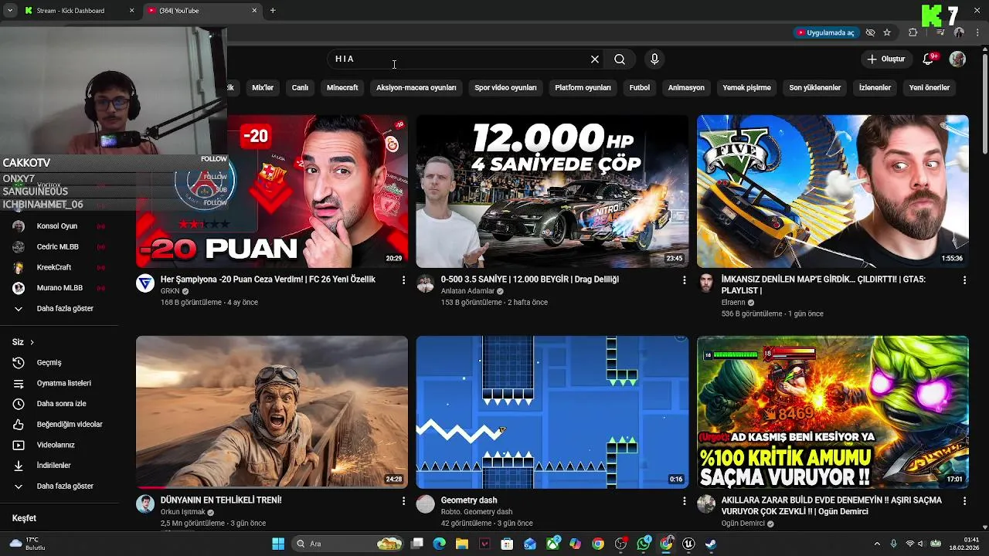Open the 12.000 HP drag video thumbnail
The height and width of the screenshot is (556, 989).
click(552, 192)
